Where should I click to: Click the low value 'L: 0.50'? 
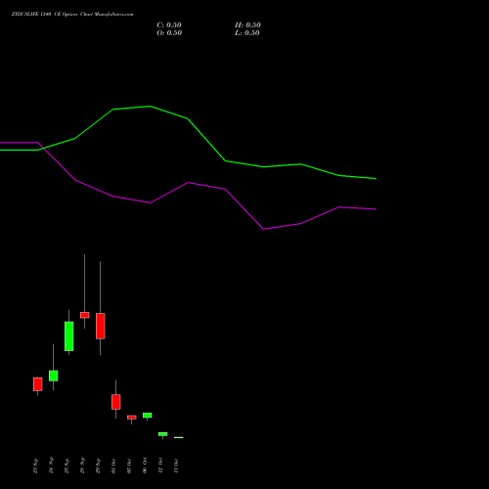(247, 33)
